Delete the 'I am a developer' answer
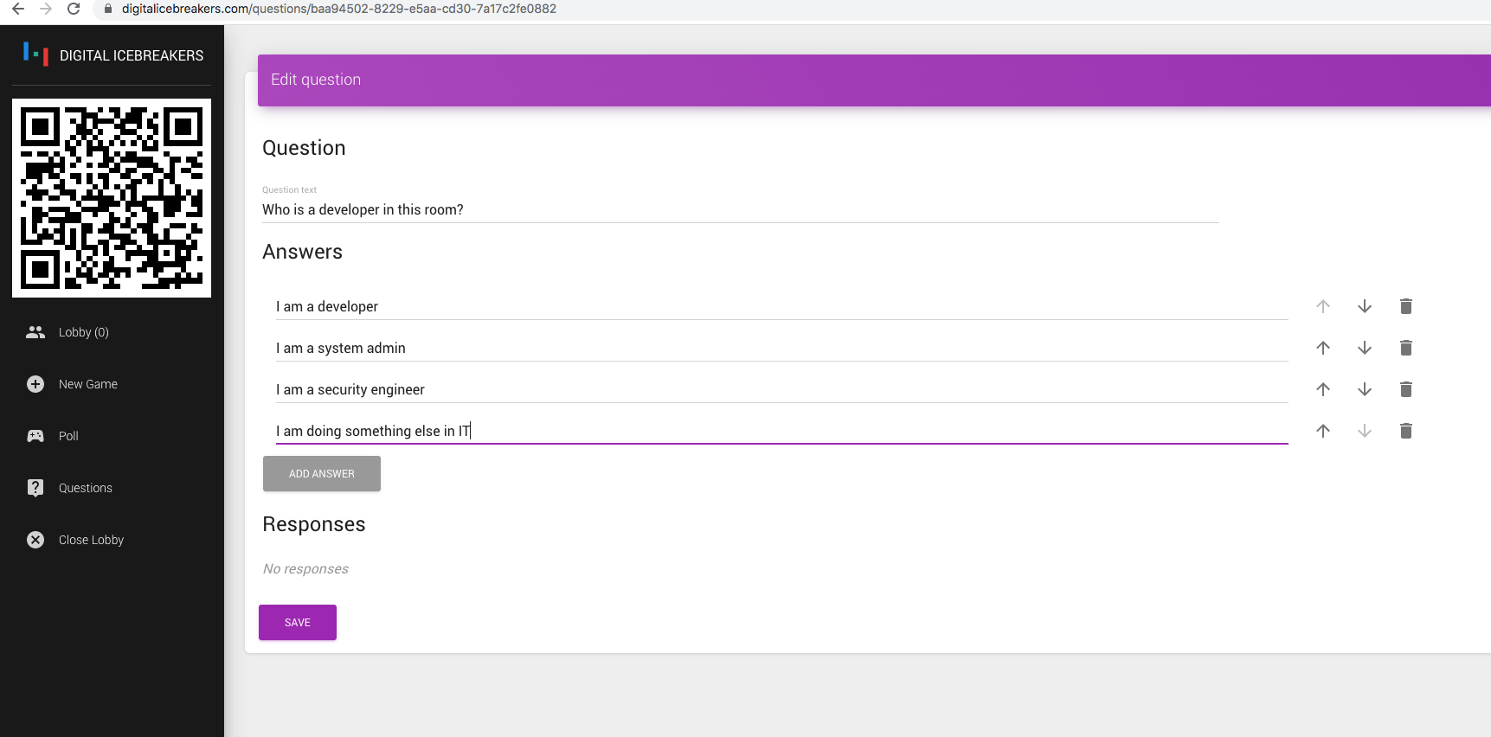 [x=1406, y=306]
